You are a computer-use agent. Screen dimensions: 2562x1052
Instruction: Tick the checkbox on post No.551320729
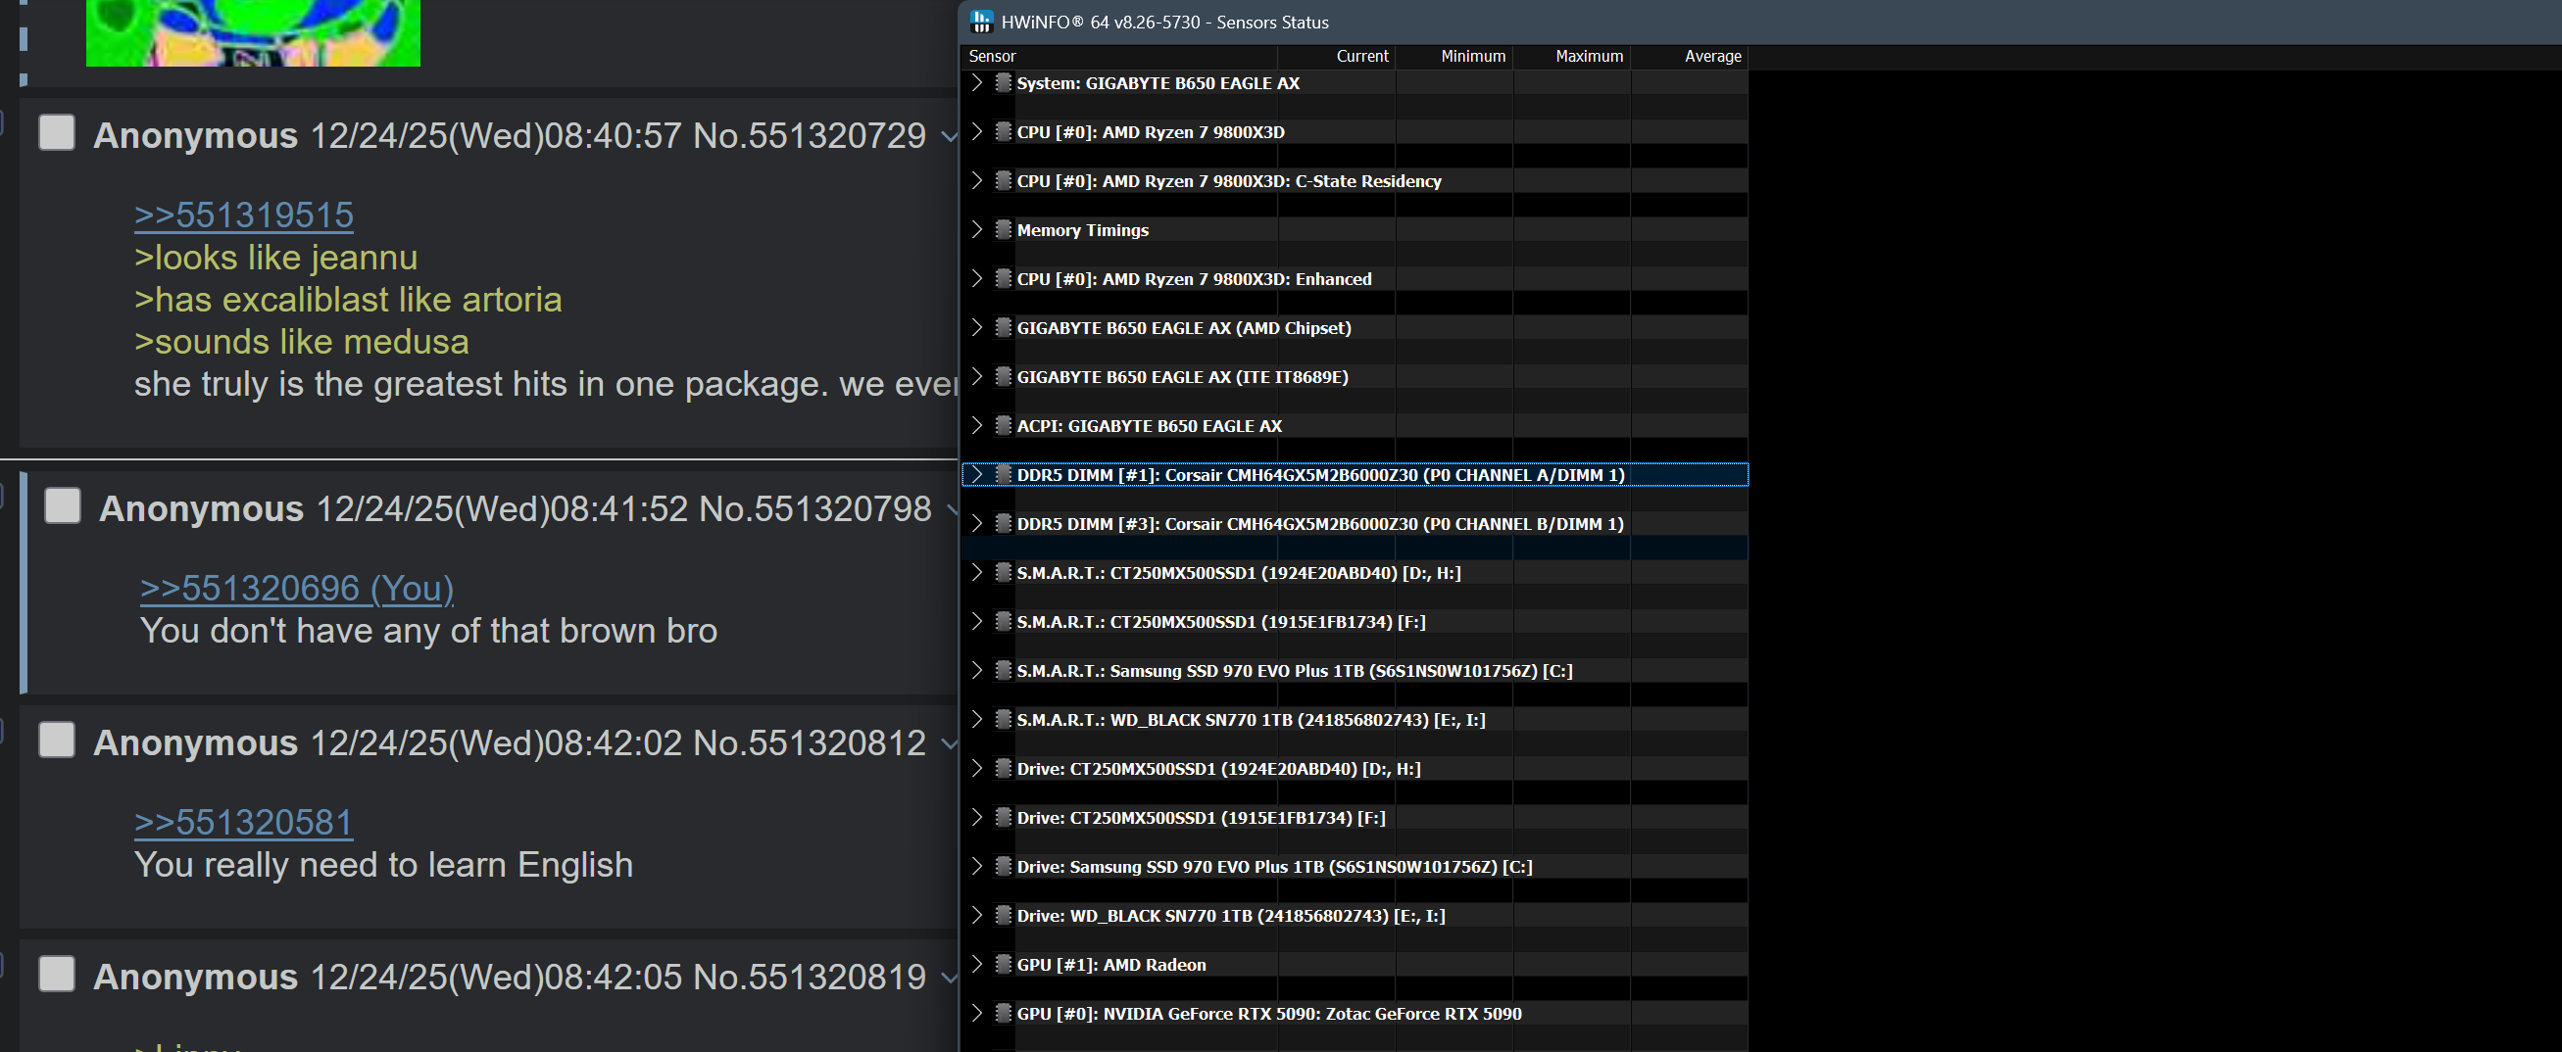tap(57, 132)
